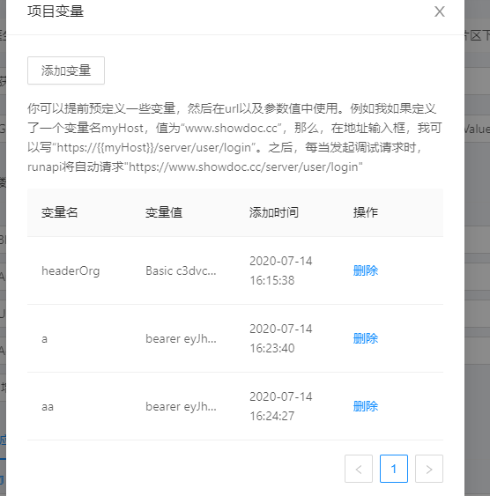This screenshot has width=490, height=496.
Task: Delete the variable named aa
Action: pos(366,406)
